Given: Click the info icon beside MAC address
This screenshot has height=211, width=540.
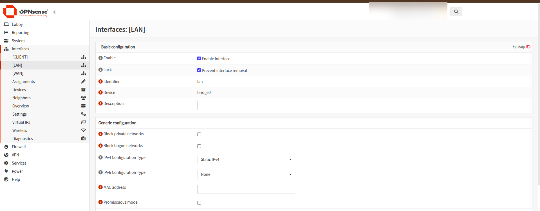Looking at the screenshot, I should click(100, 187).
